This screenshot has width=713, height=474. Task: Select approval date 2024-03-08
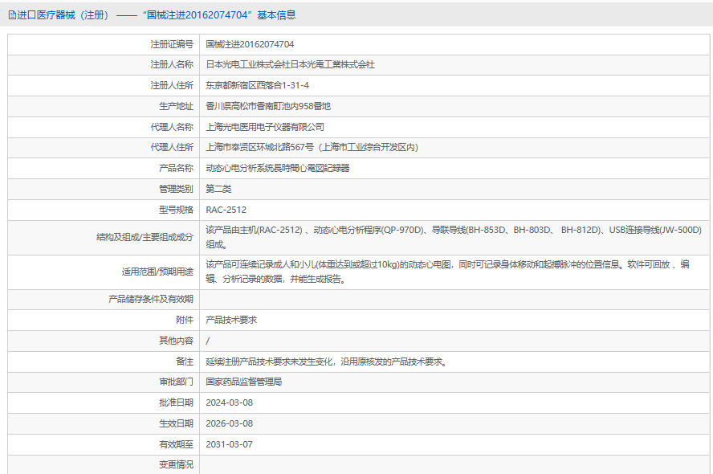pyautogui.click(x=229, y=403)
